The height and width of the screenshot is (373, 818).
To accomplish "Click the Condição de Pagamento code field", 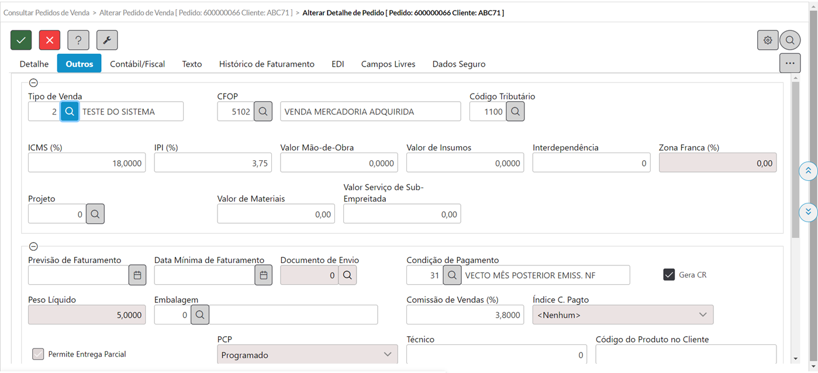I will (x=425, y=275).
